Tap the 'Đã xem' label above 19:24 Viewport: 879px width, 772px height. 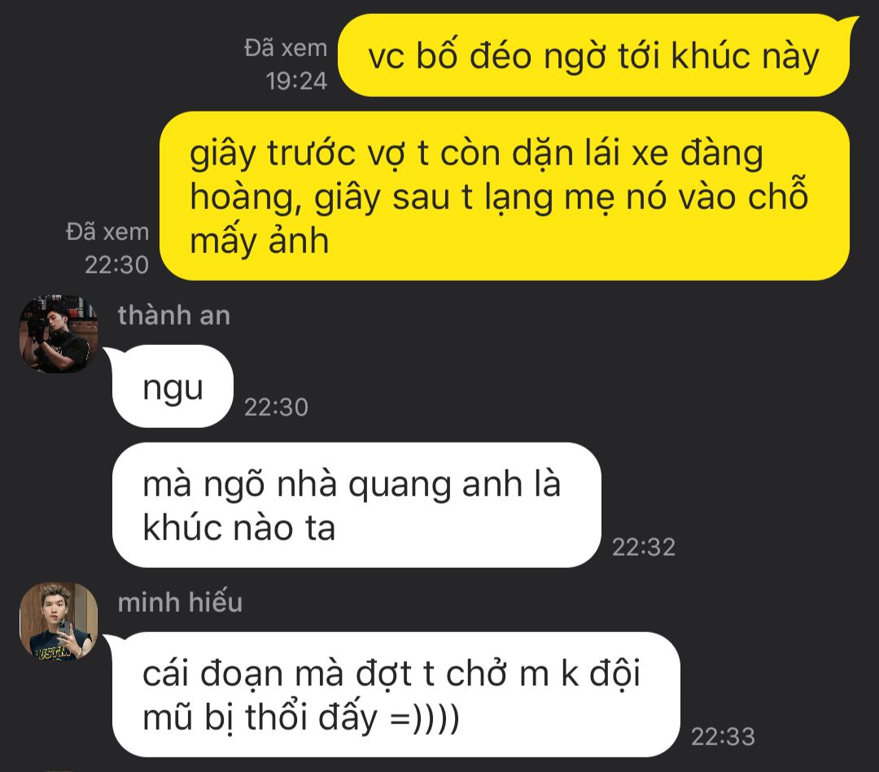point(286,49)
